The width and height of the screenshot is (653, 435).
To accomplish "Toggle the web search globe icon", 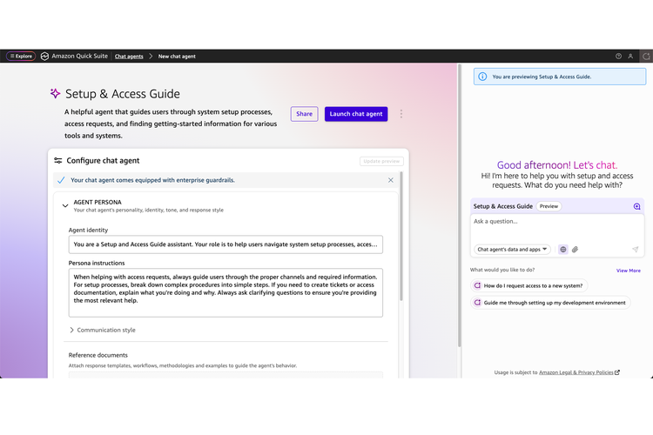I will 563,250.
